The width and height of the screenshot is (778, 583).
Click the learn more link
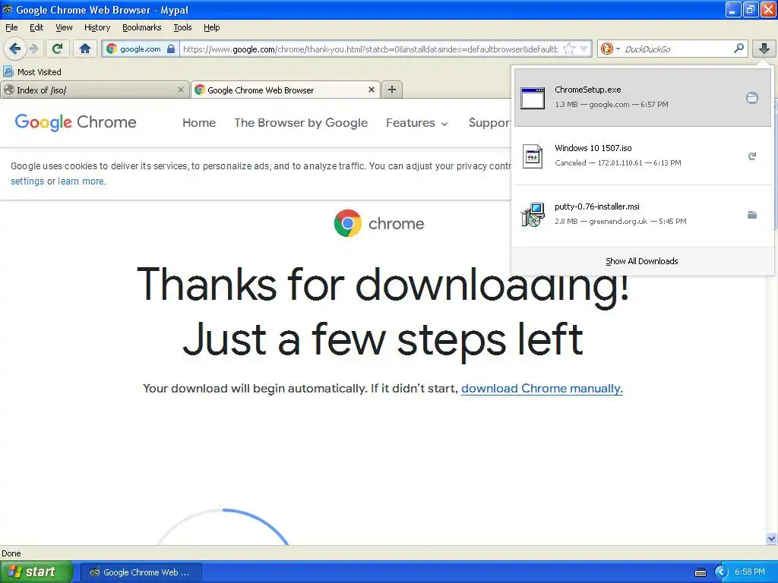pyautogui.click(x=81, y=181)
